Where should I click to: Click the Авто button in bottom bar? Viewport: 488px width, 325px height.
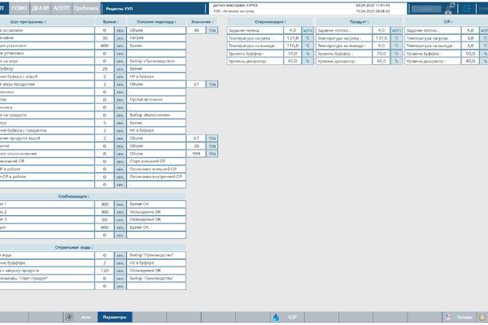86,318
